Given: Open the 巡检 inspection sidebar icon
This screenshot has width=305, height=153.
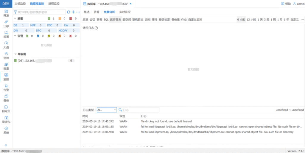Looking at the screenshot, I should (x=6, y=54).
